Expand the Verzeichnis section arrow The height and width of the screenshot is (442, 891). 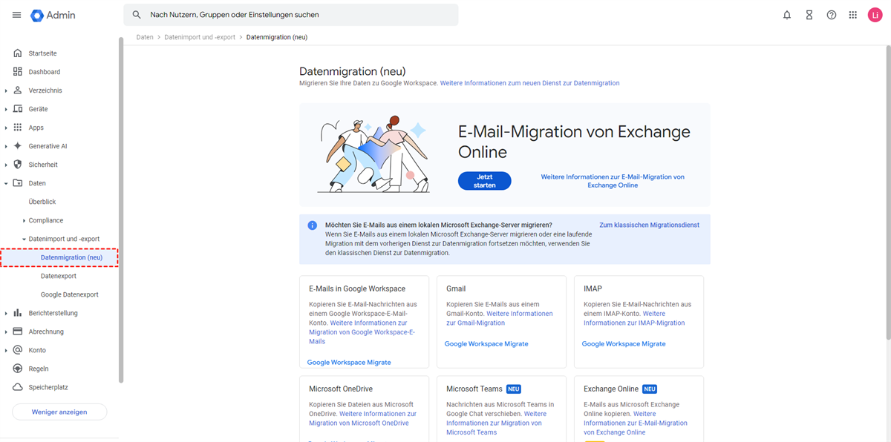pyautogui.click(x=6, y=90)
